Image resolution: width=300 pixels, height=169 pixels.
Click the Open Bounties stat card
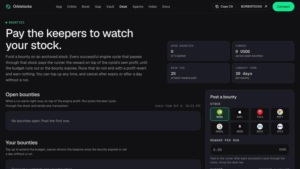coord(198,51)
